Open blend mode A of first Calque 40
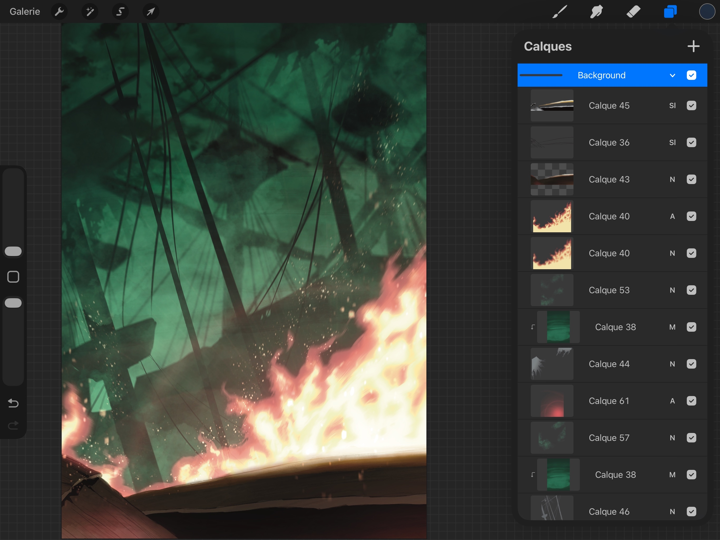 coord(673,216)
